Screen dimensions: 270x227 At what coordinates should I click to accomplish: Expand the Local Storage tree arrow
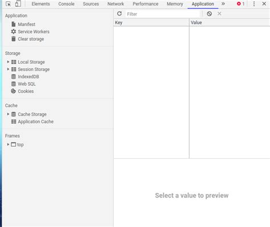click(8, 62)
